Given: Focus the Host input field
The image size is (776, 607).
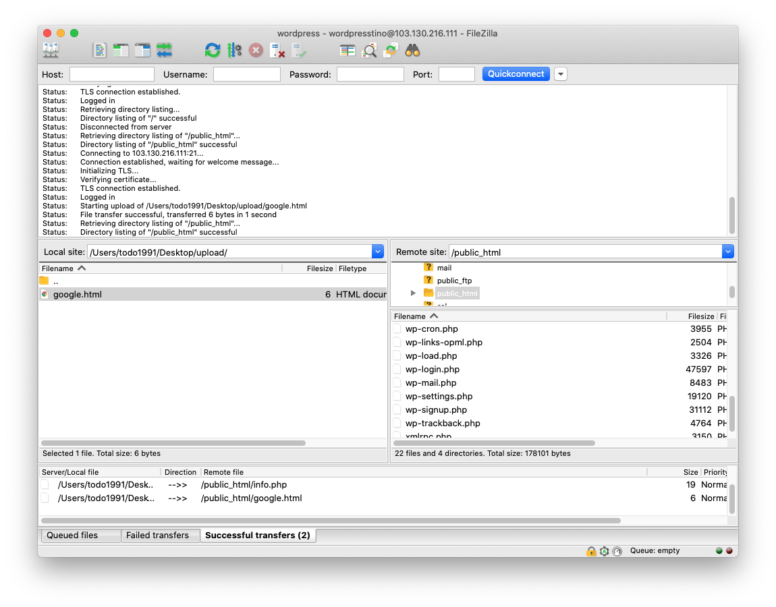Looking at the screenshot, I should (112, 74).
